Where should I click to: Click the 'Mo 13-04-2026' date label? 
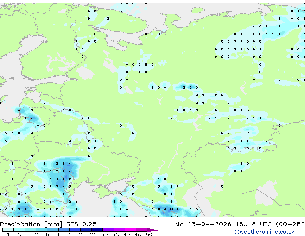tap(203, 224)
